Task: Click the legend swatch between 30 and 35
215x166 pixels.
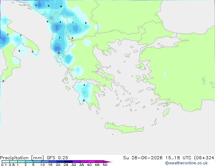Action: coord(76,162)
